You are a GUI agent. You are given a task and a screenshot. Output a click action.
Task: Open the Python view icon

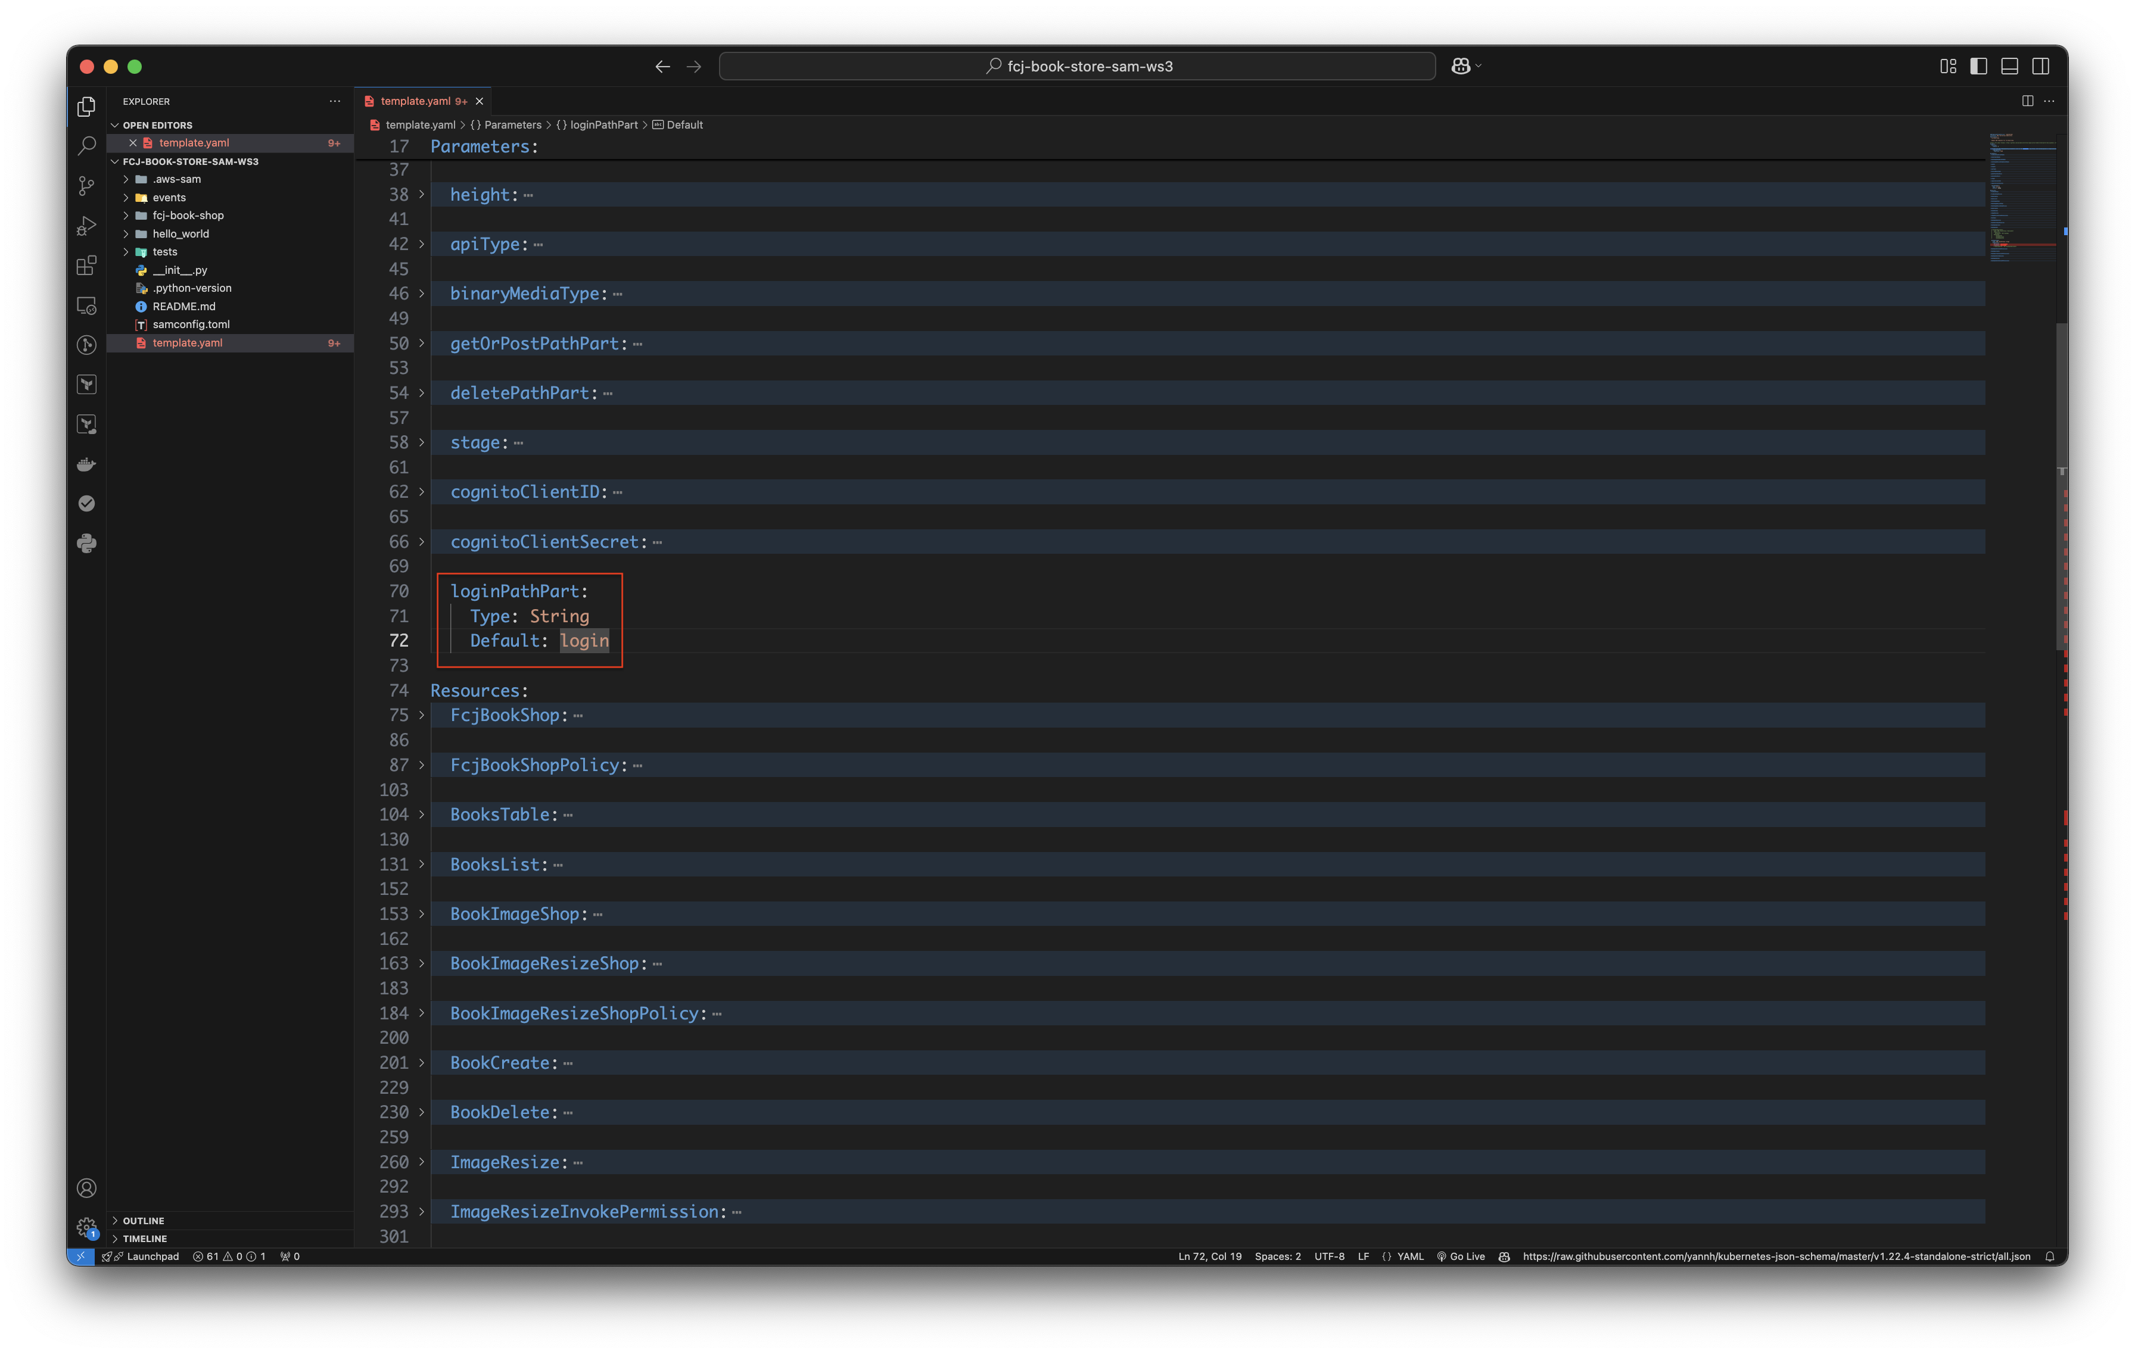click(x=86, y=543)
